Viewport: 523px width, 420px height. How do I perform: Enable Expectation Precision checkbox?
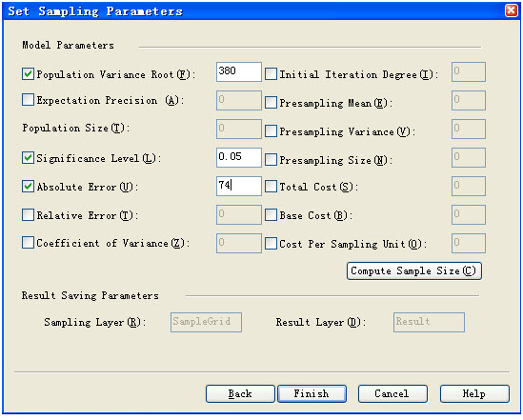click(x=28, y=100)
